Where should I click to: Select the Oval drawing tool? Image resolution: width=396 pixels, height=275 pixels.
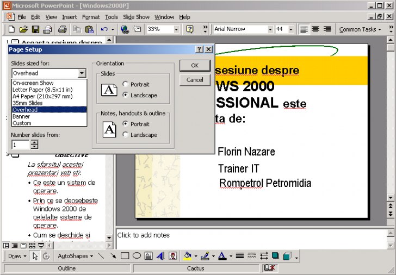[x=137, y=256]
